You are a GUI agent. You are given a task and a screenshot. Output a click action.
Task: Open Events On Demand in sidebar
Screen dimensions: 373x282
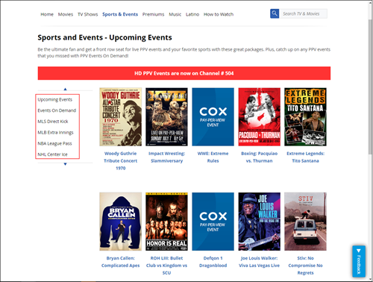(x=57, y=110)
